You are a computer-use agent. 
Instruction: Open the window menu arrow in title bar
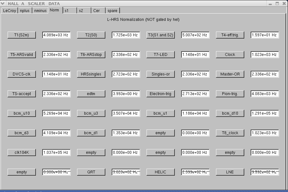point(3,3)
